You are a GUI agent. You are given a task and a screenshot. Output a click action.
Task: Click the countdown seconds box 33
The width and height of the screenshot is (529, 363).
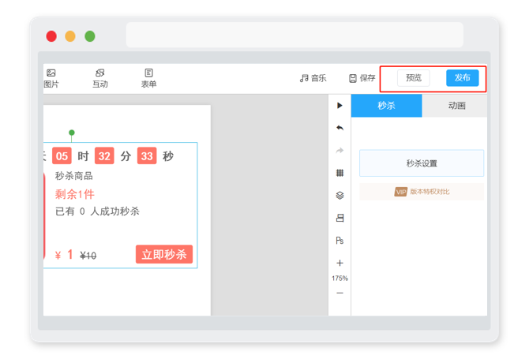(x=147, y=155)
